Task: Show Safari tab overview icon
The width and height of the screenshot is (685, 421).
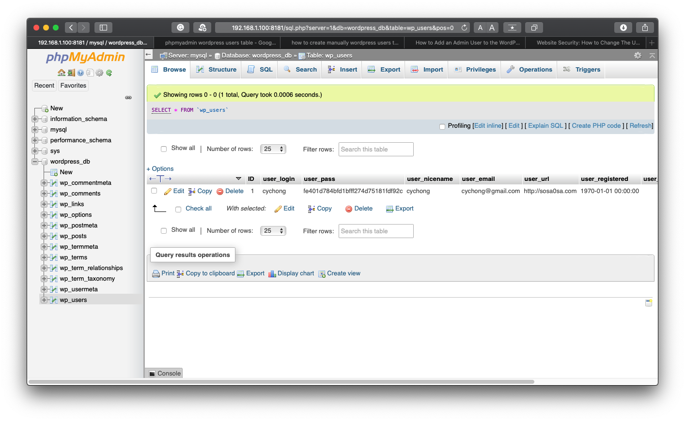Action: 534,28
